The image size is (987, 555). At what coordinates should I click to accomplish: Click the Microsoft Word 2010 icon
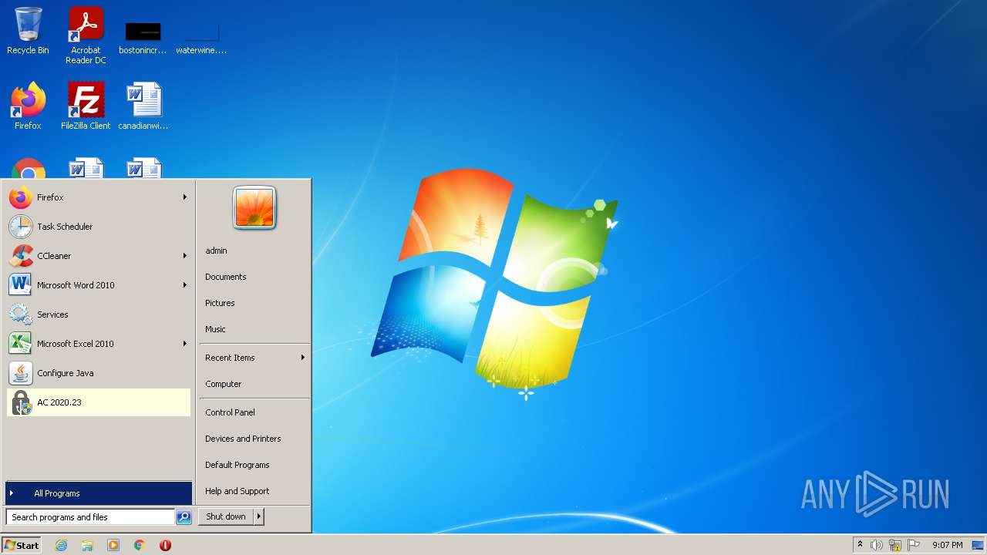click(21, 285)
